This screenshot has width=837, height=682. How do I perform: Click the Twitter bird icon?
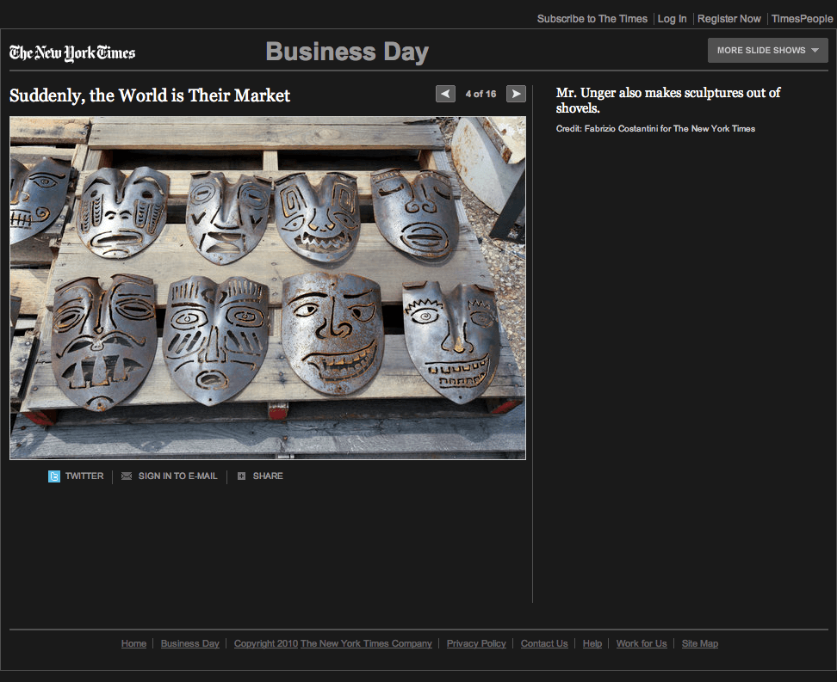[54, 476]
